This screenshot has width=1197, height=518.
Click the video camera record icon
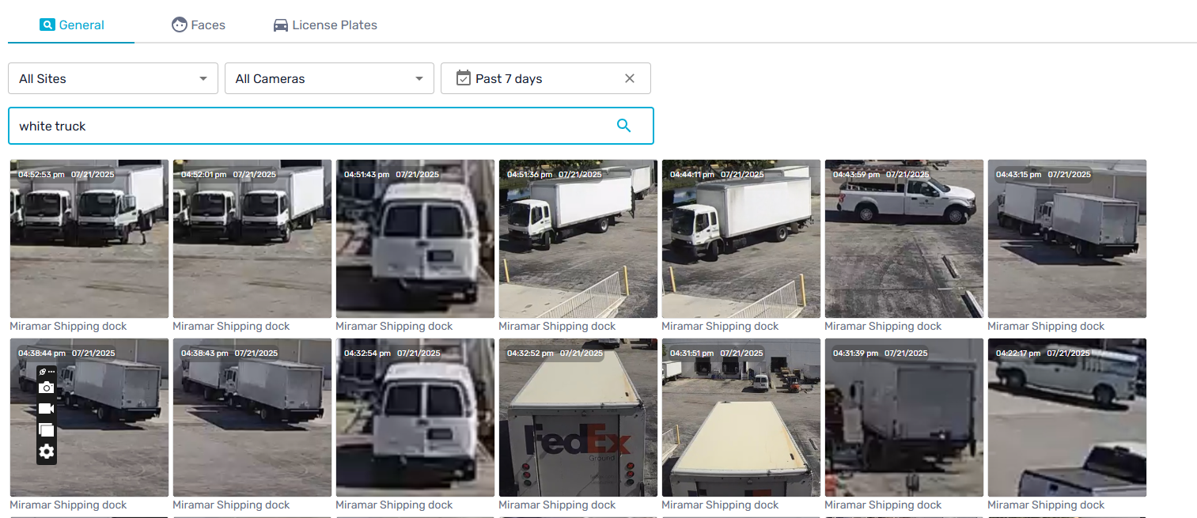pos(47,408)
